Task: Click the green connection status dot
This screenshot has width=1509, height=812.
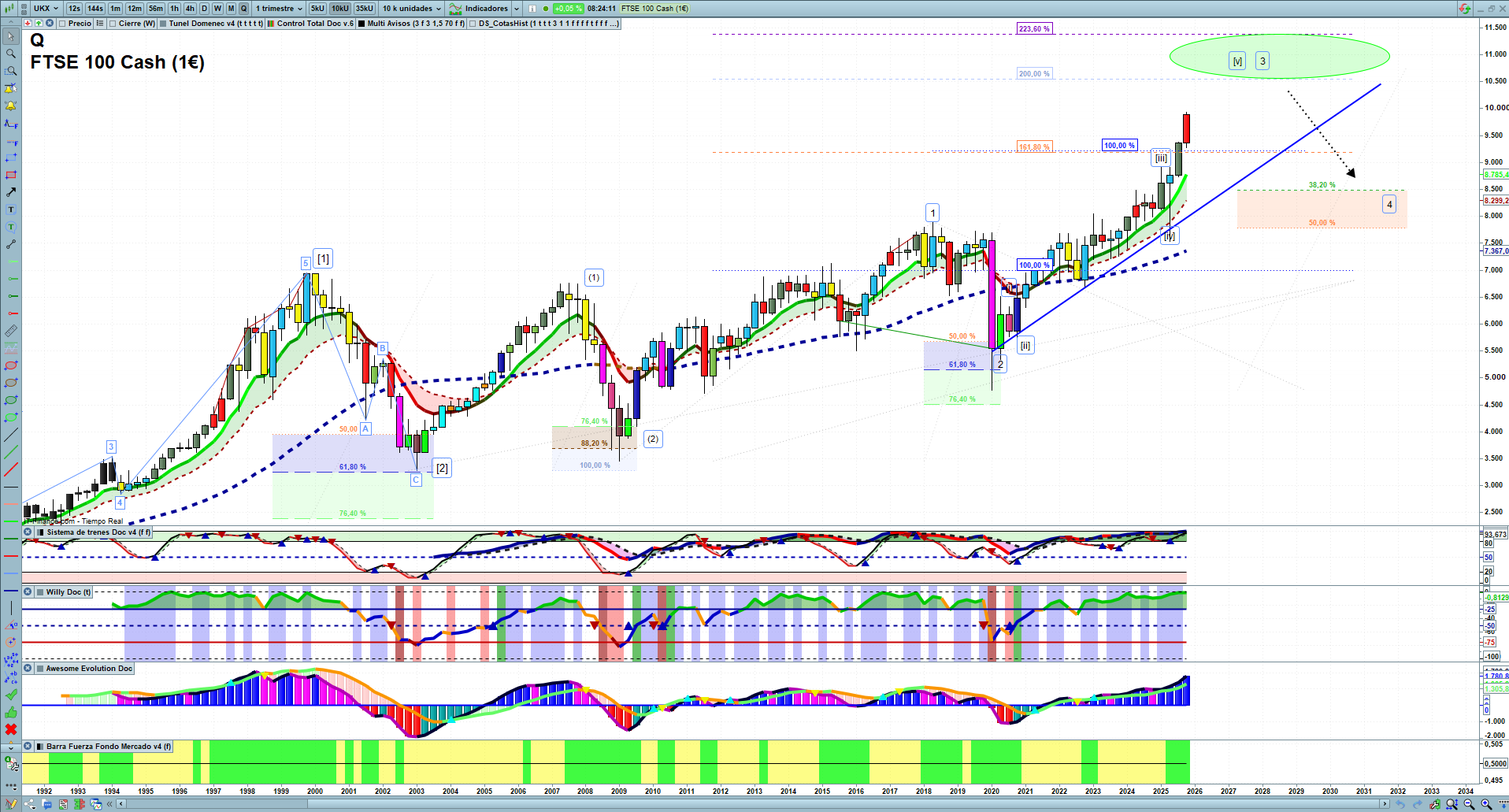Action: [x=545, y=9]
